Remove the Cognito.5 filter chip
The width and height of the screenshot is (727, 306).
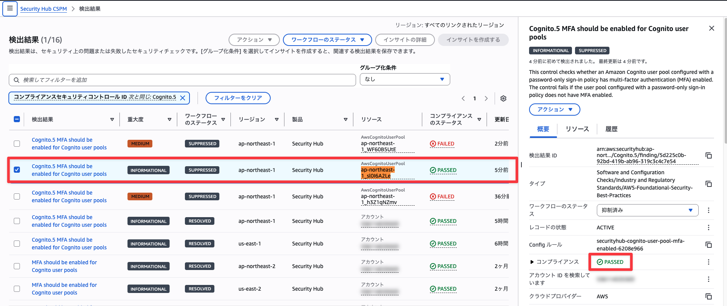pos(183,98)
